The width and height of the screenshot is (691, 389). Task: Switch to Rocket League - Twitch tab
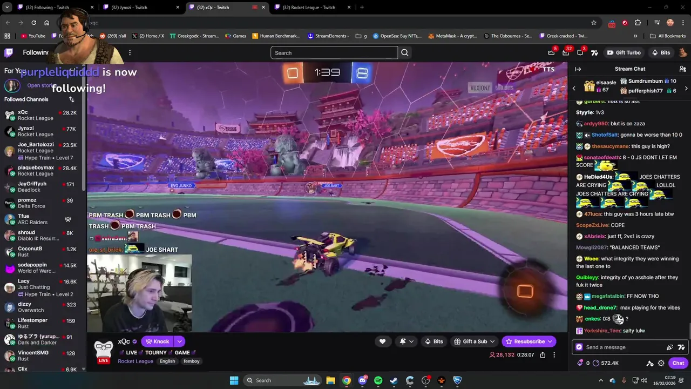point(312,8)
